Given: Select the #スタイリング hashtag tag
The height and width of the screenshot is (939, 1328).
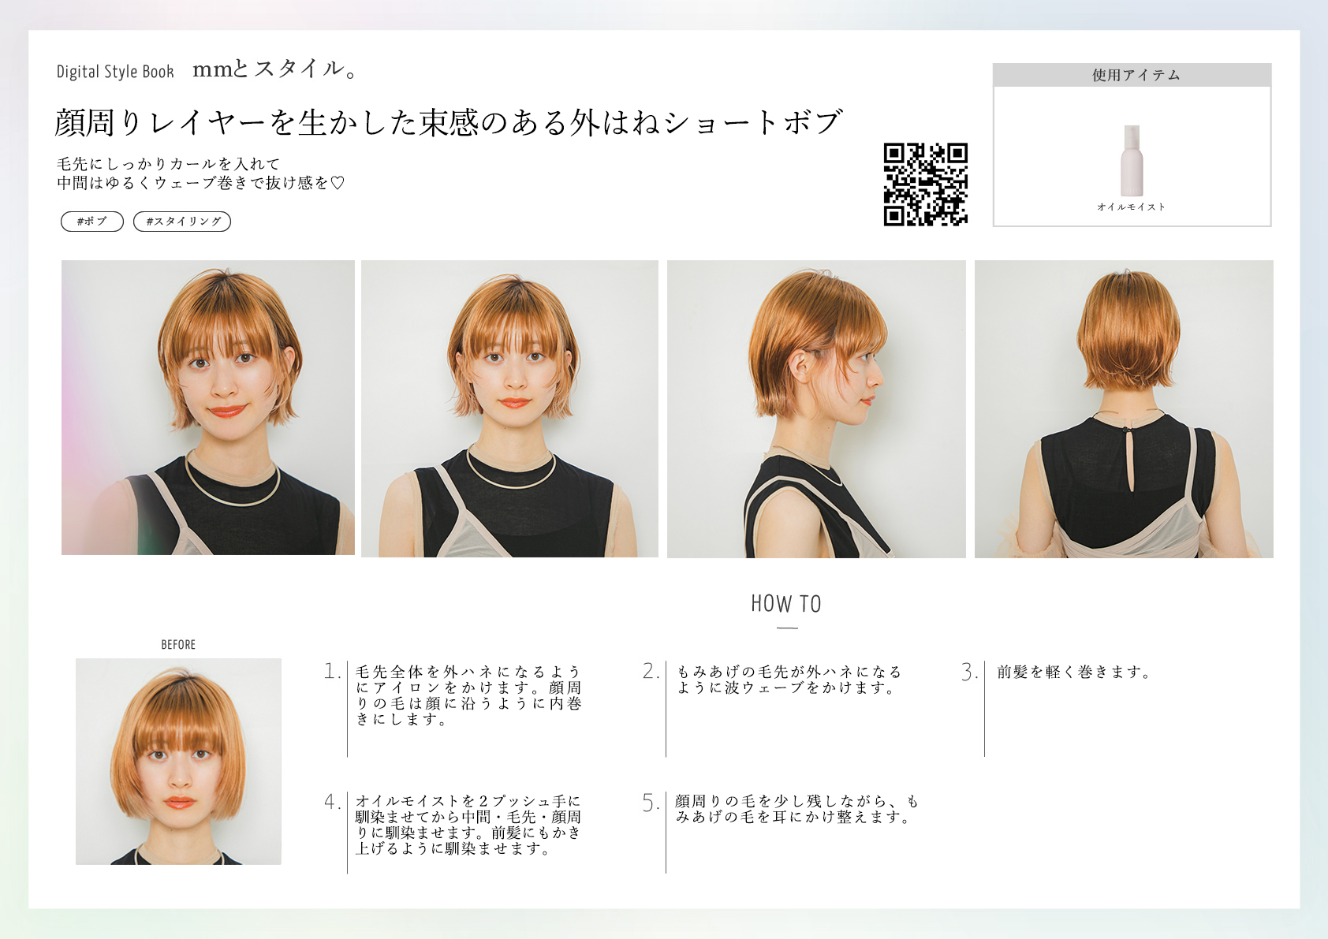Looking at the screenshot, I should (x=182, y=222).
